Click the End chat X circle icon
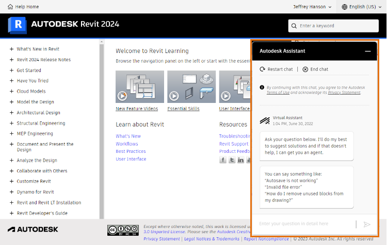The height and width of the screenshot is (245, 387). pyautogui.click(x=305, y=69)
